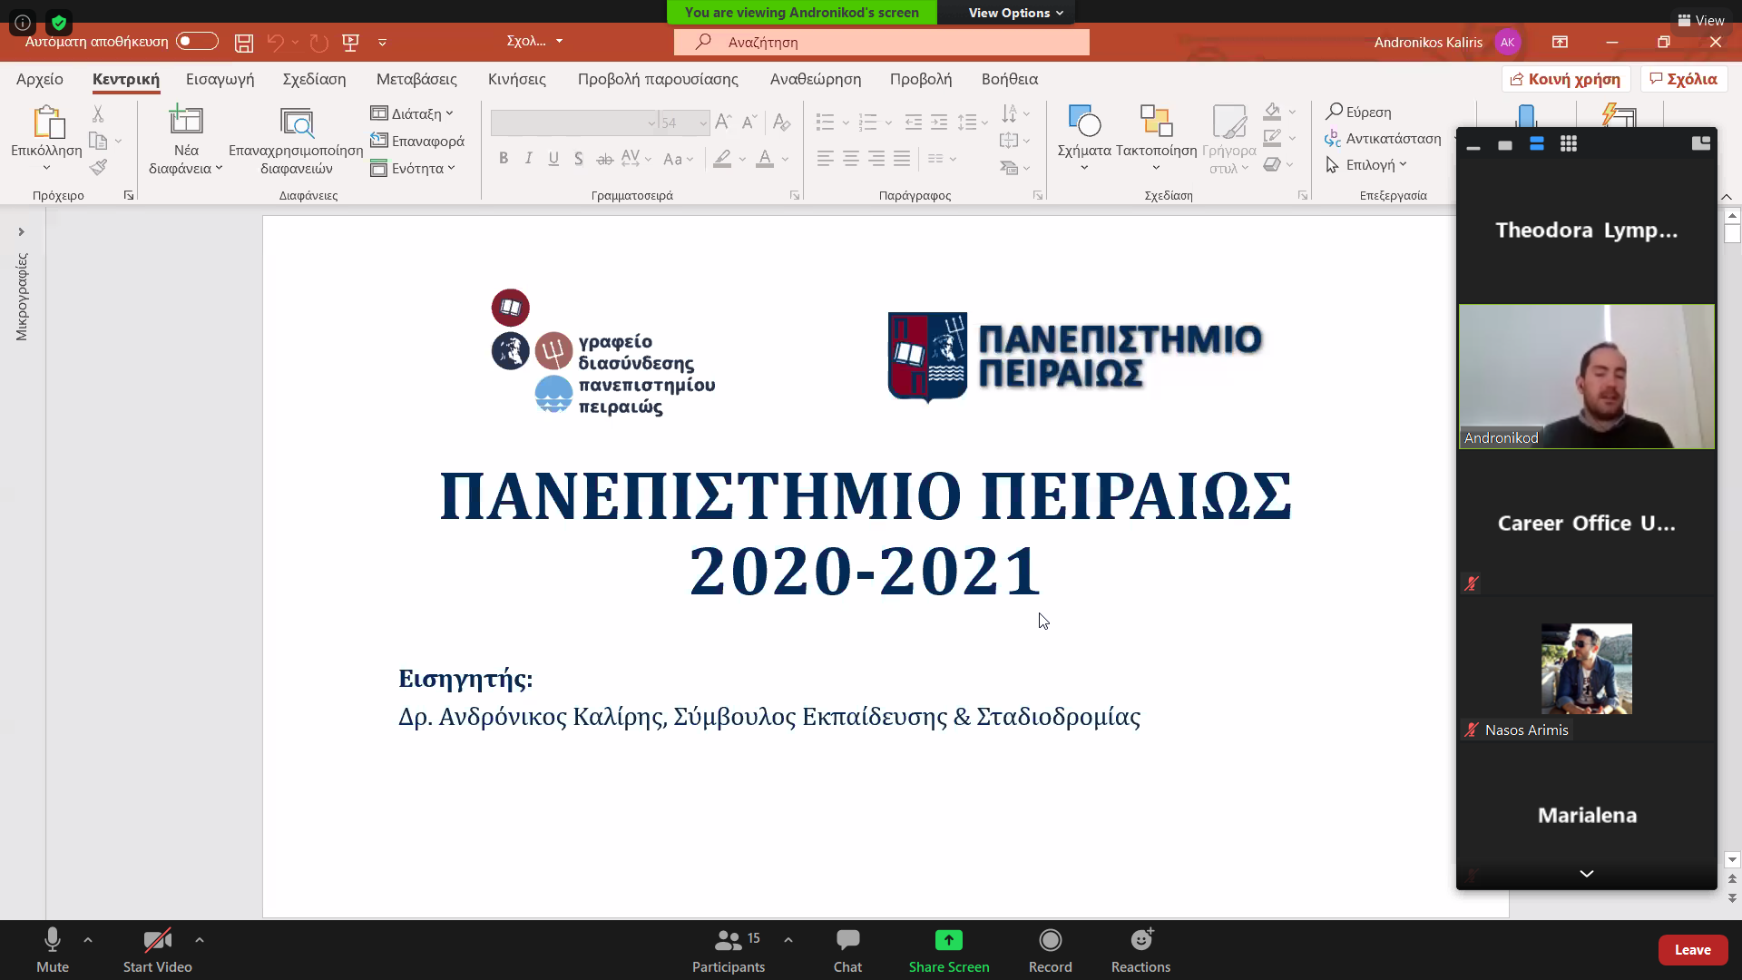This screenshot has height=980, width=1742.
Task: Click the Κοινή χρήση share button
Action: coord(1566,80)
